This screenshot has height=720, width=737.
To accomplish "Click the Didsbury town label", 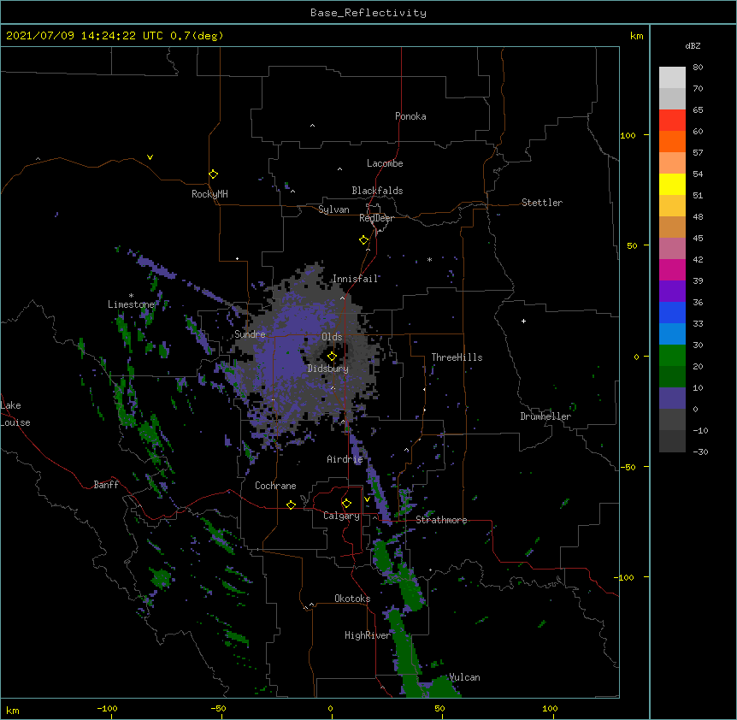I will [328, 369].
